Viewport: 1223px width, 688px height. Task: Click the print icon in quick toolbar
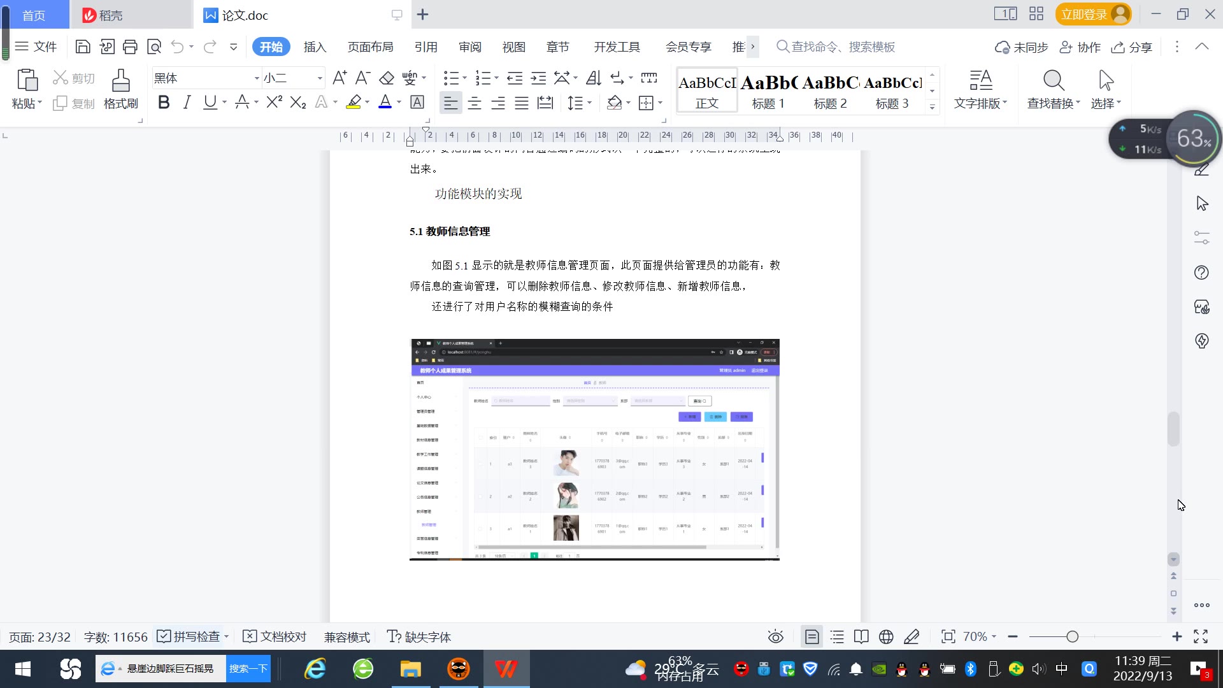pyautogui.click(x=130, y=47)
